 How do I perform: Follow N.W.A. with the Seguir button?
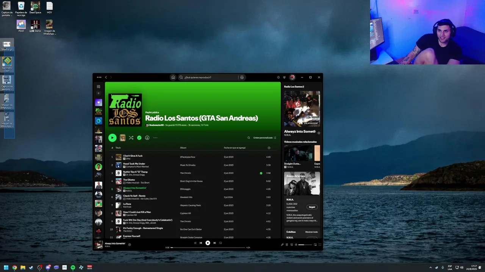(x=312, y=207)
